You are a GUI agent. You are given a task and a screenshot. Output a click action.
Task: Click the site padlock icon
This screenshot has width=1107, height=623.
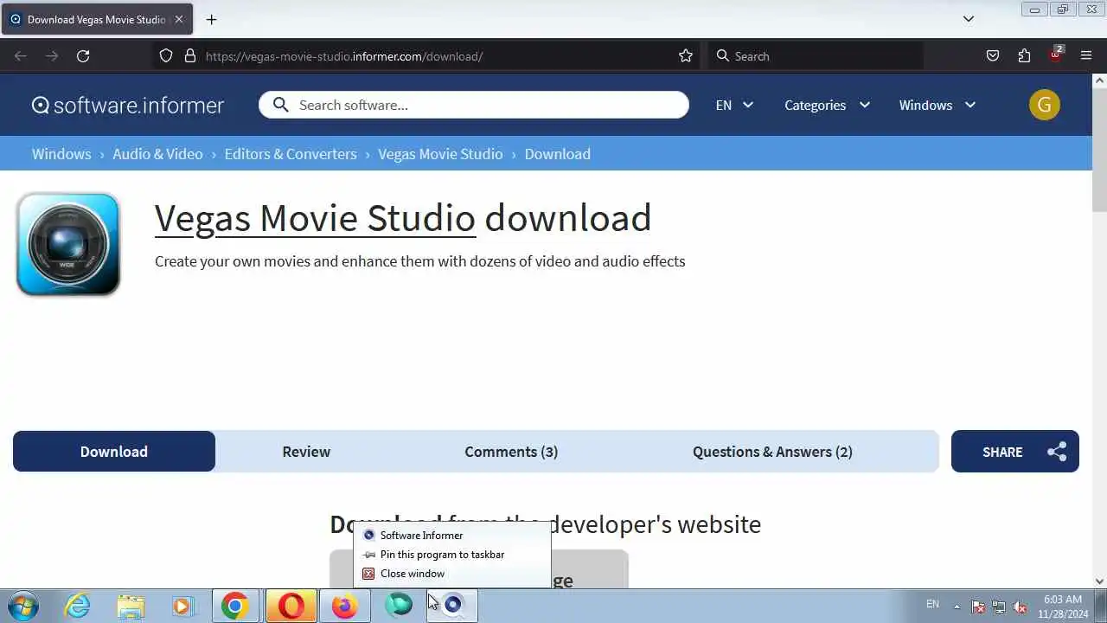190,56
